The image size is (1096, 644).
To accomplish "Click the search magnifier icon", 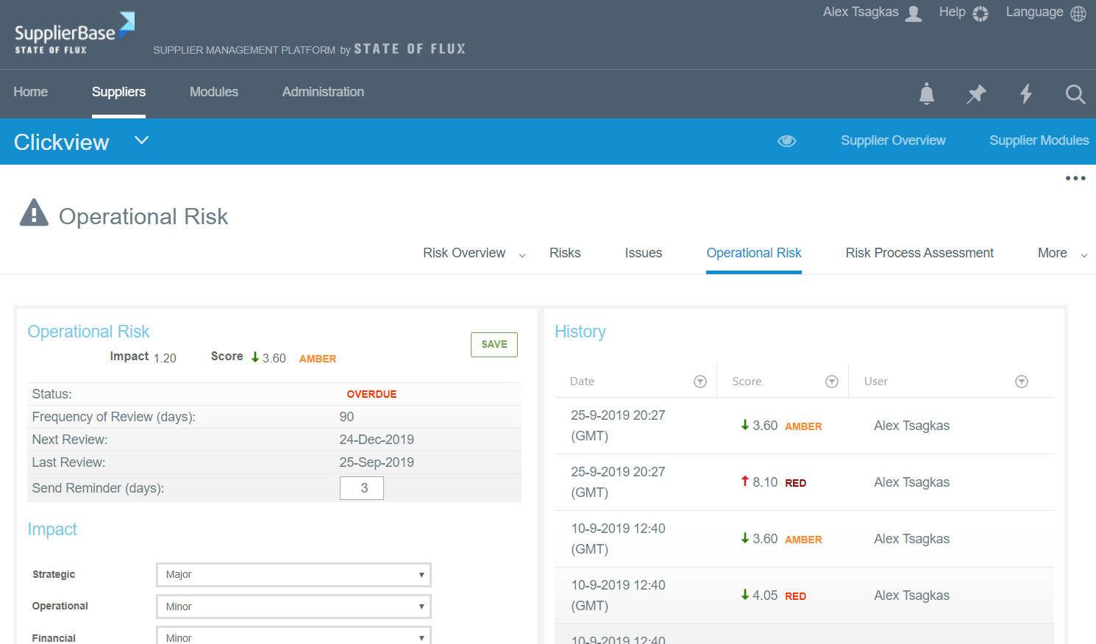I will click(x=1075, y=94).
